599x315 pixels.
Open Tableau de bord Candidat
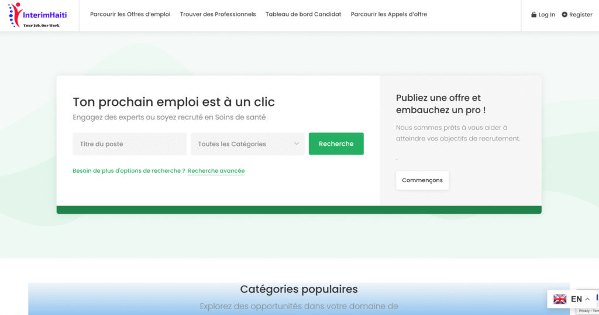point(303,15)
